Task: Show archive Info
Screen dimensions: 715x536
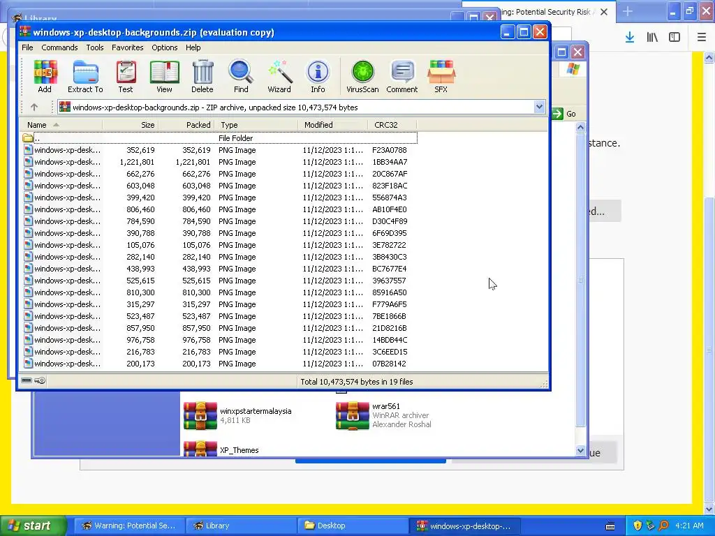Action: (x=318, y=76)
